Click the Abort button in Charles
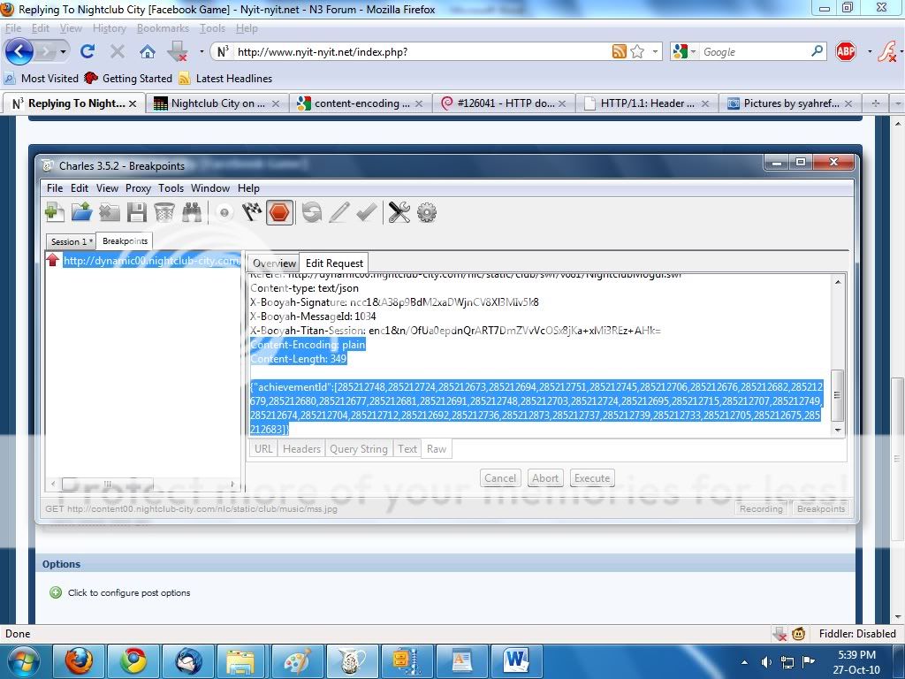905x679 pixels. pos(544,478)
